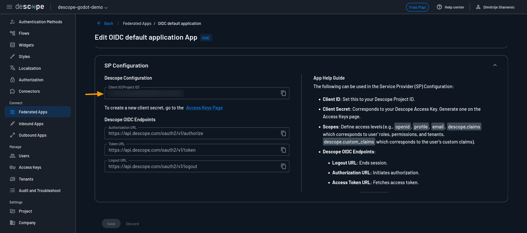This screenshot has height=233, width=527.
Task: Copy the Authorization URL
Action: tap(283, 133)
